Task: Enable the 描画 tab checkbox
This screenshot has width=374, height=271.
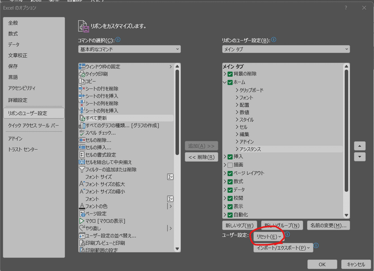Action: pos(230,165)
